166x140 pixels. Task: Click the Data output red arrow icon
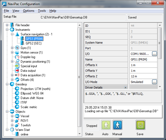pos(17,71)
